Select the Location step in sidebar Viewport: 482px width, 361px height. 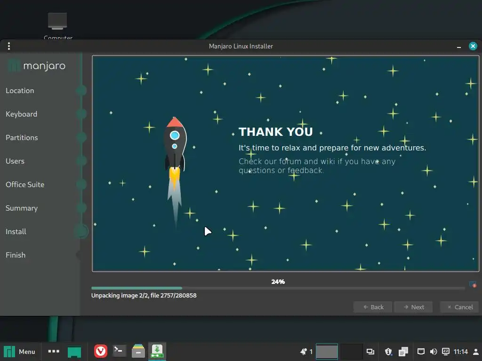(20, 91)
